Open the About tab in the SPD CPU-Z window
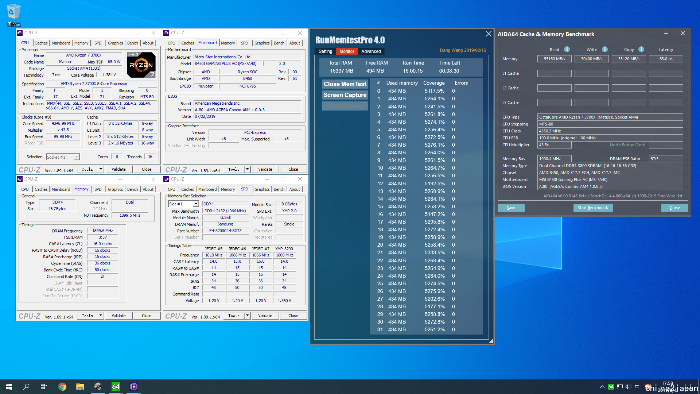This screenshot has height=394, width=700. pyautogui.click(x=295, y=189)
